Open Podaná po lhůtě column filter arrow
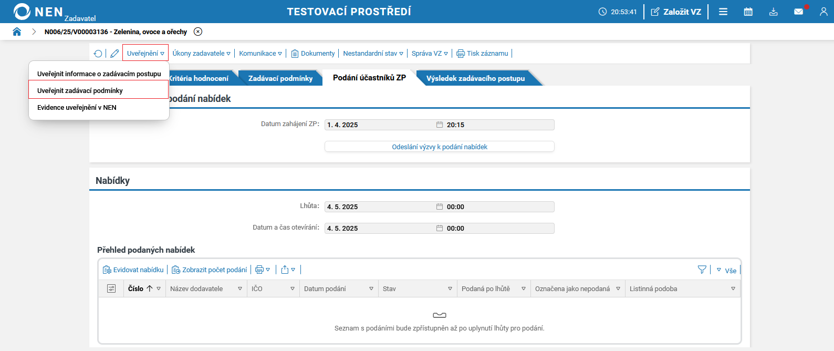The image size is (834, 351). point(524,288)
